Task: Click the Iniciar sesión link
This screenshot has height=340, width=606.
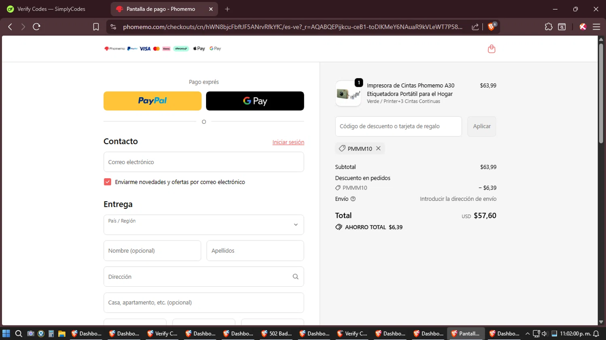Action: (288, 142)
